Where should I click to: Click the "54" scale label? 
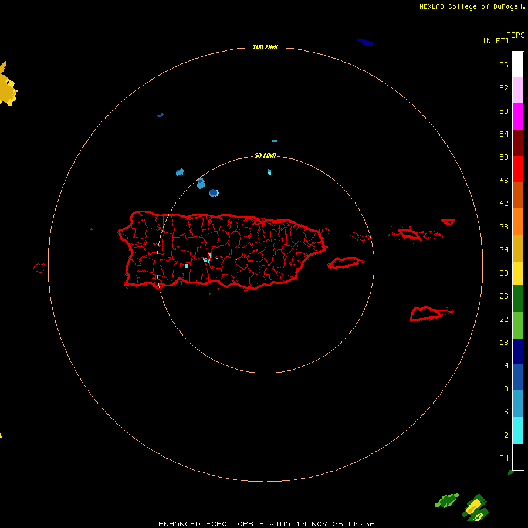point(504,134)
